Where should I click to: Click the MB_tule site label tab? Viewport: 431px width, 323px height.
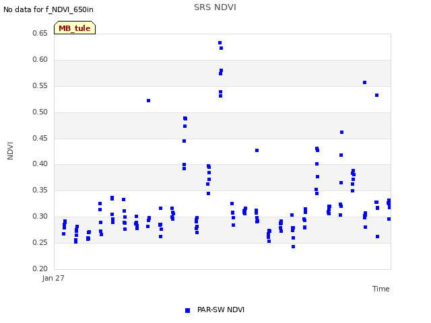75,28
